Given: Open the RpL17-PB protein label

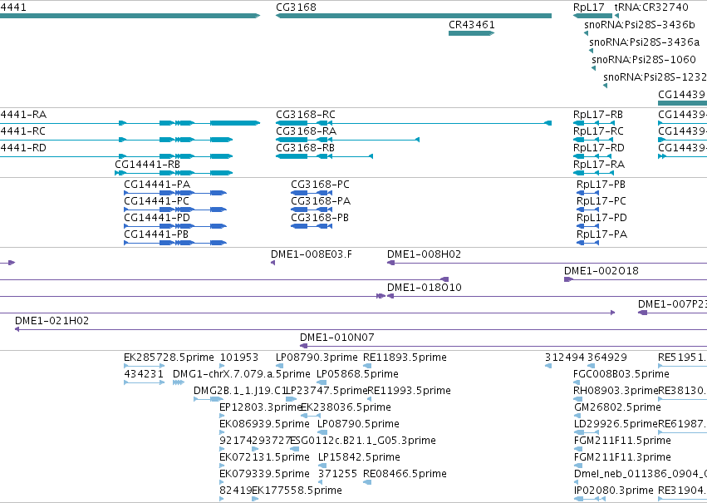Looking at the screenshot, I should click(x=601, y=185).
